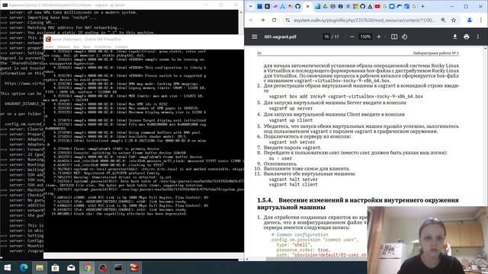Screen dimensions: 488x274
Task: Click 'vagrant halt server' line in PDF
Action: tap(293, 180)
